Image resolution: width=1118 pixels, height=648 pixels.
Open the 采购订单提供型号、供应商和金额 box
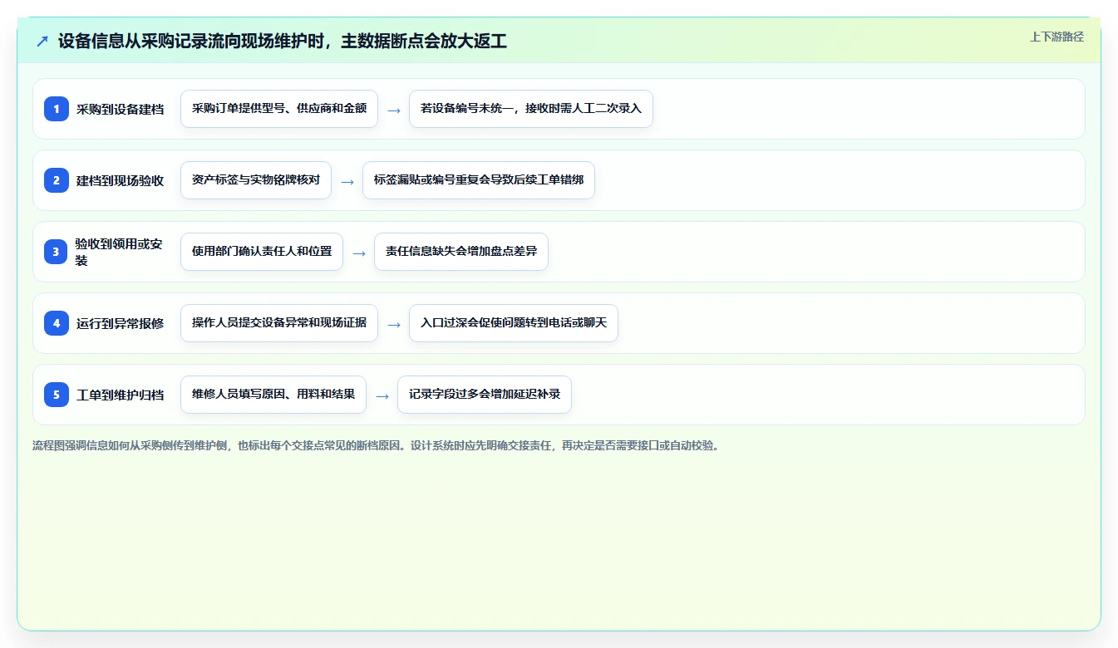tap(279, 109)
